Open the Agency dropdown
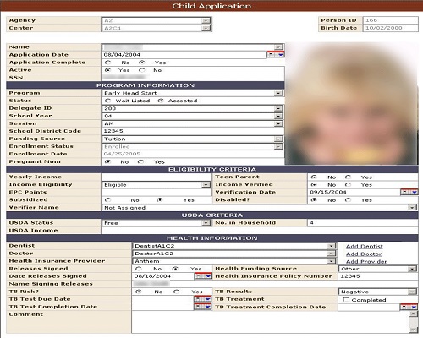The image size is (423, 338). pos(206,20)
